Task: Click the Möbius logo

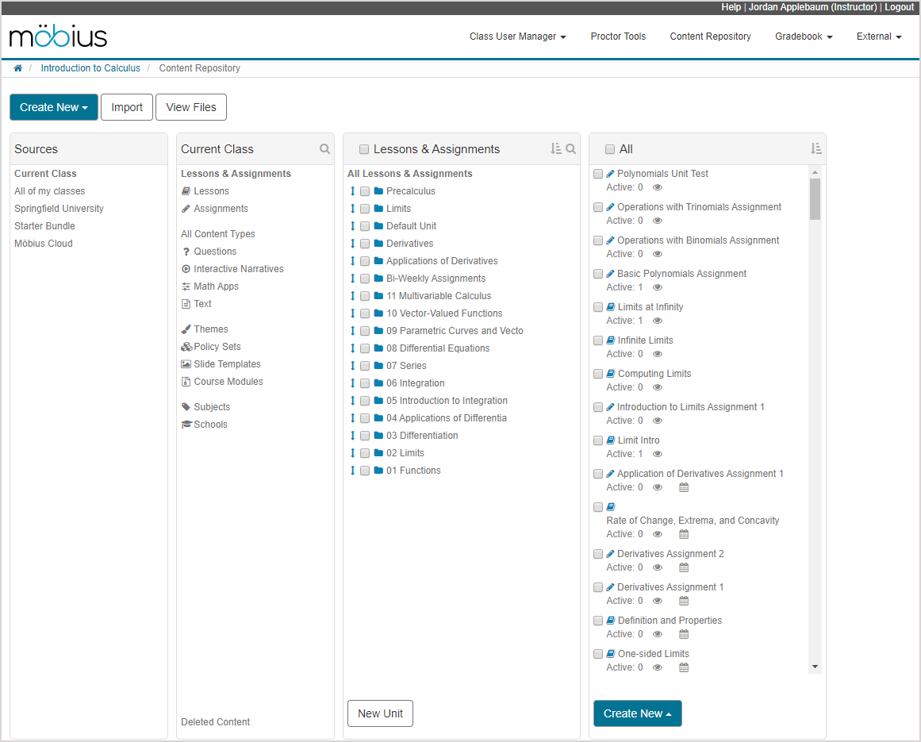Action: pyautogui.click(x=58, y=36)
